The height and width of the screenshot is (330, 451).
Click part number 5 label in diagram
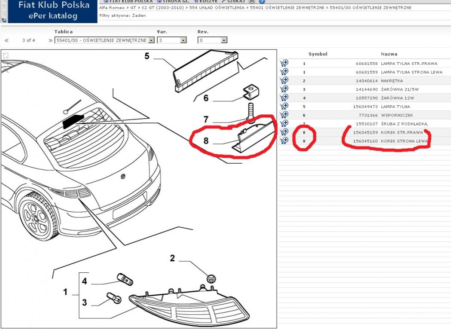click(x=147, y=56)
